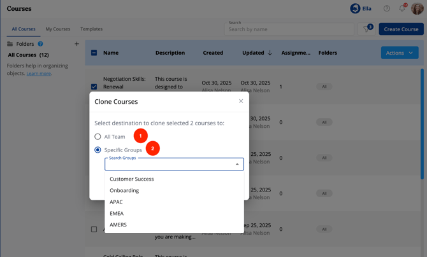Click the Create Course button
The image size is (427, 257).
[x=401, y=29]
